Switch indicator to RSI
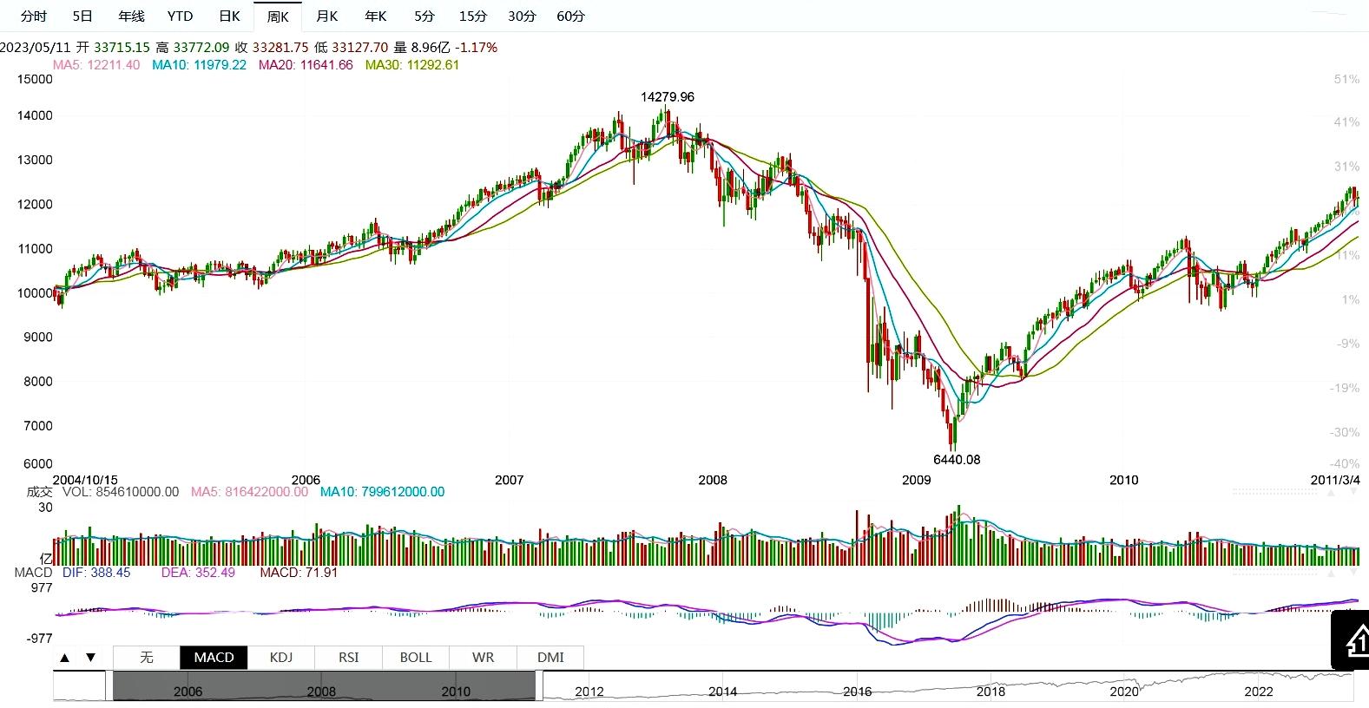 [x=348, y=658]
